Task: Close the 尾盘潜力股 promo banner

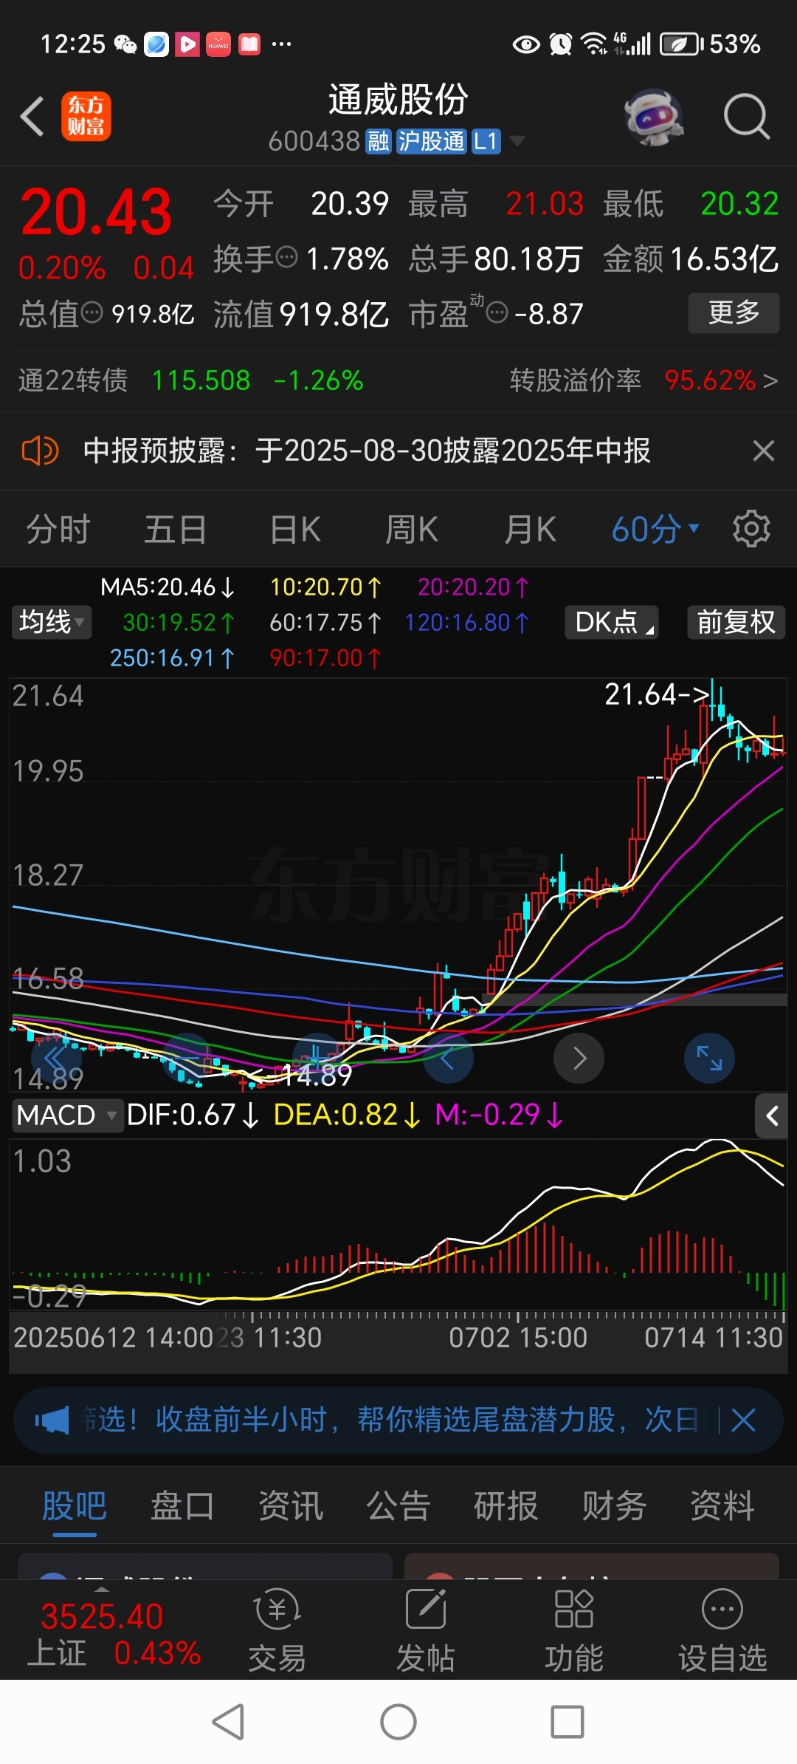Action: (x=744, y=1420)
